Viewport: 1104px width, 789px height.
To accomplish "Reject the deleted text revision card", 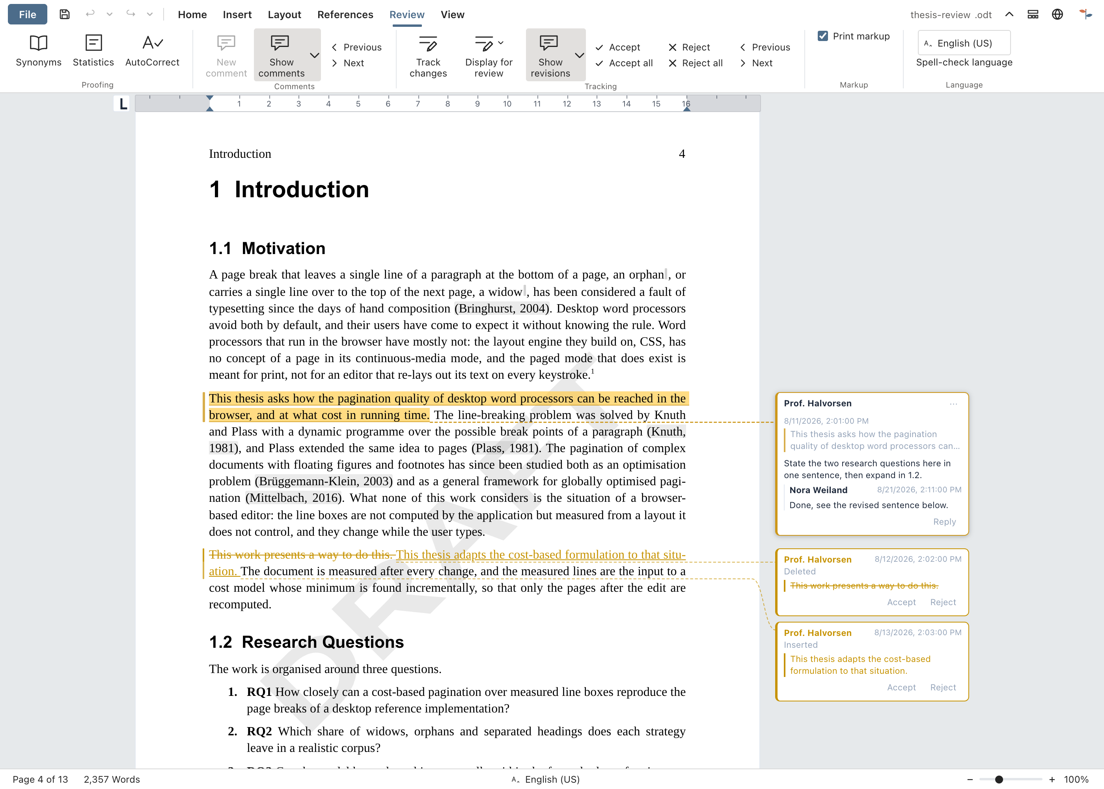I will click(943, 602).
